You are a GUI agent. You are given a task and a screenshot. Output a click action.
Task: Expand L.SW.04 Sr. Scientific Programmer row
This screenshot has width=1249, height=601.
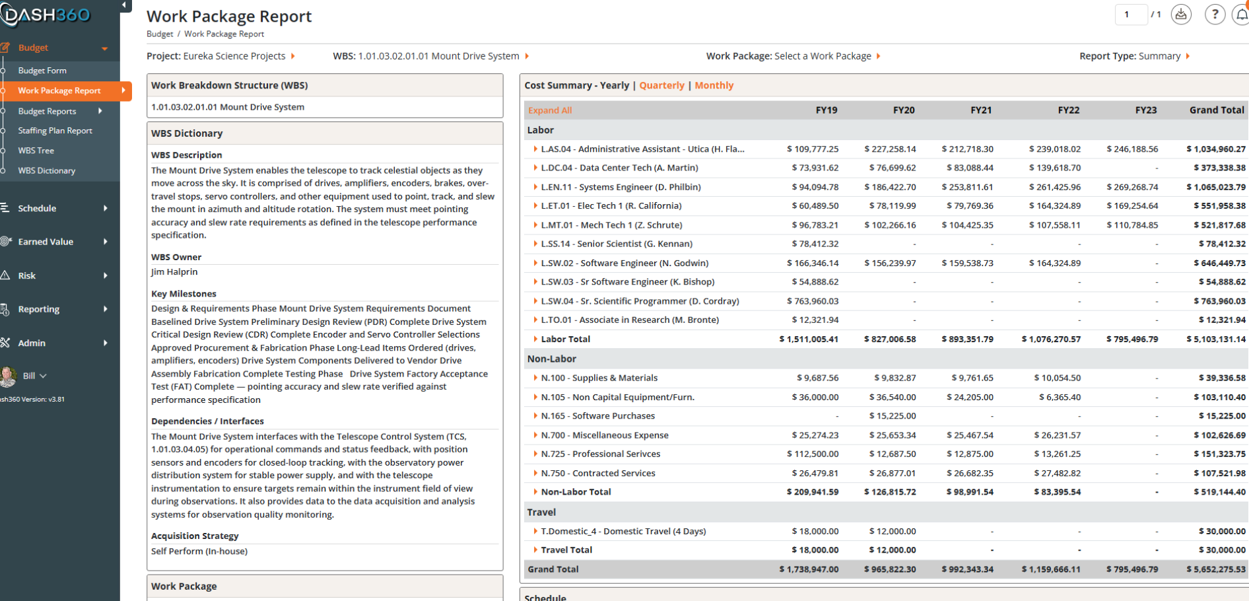[x=535, y=301]
